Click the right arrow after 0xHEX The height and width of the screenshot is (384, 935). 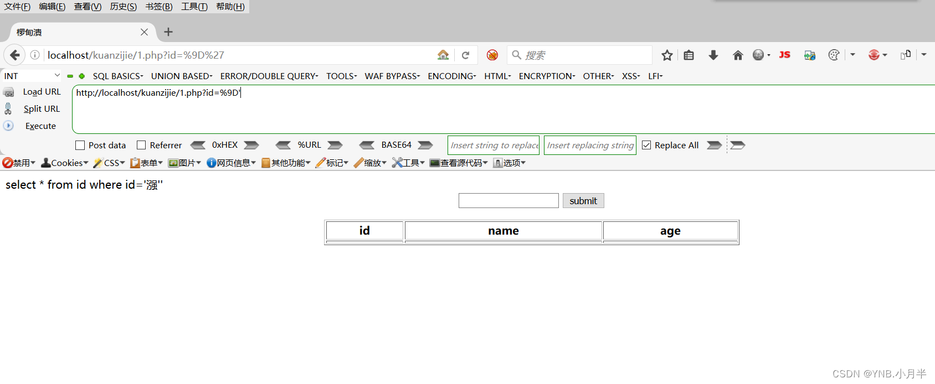point(251,145)
